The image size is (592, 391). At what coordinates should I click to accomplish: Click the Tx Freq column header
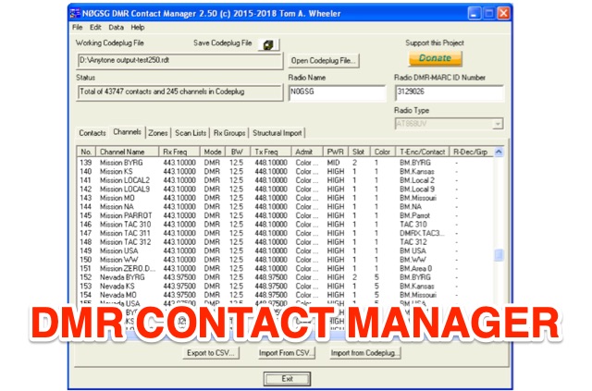pos(270,152)
